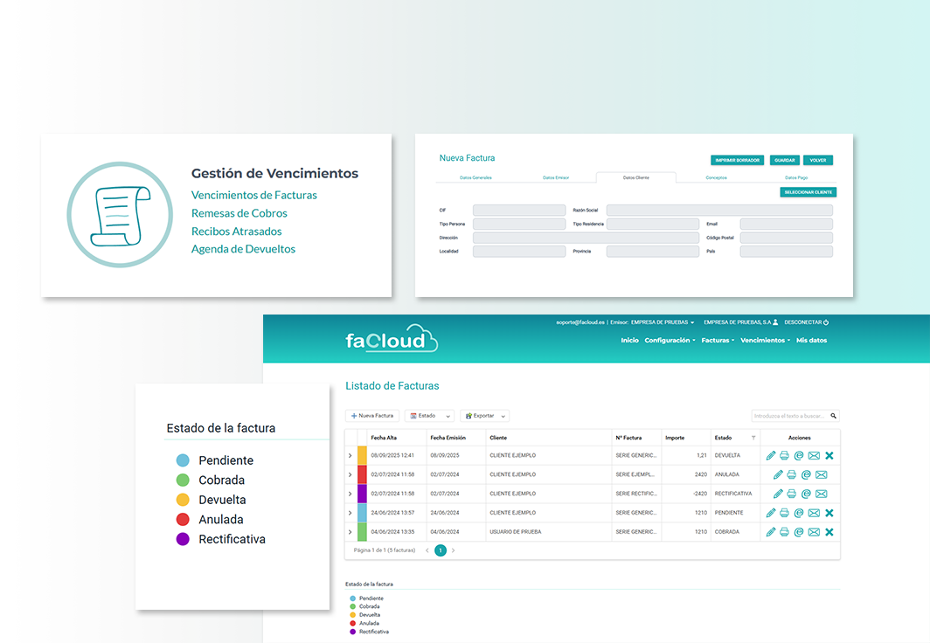Delete the COBRADA invoice with the X icon
The image size is (930, 643).
(x=829, y=532)
